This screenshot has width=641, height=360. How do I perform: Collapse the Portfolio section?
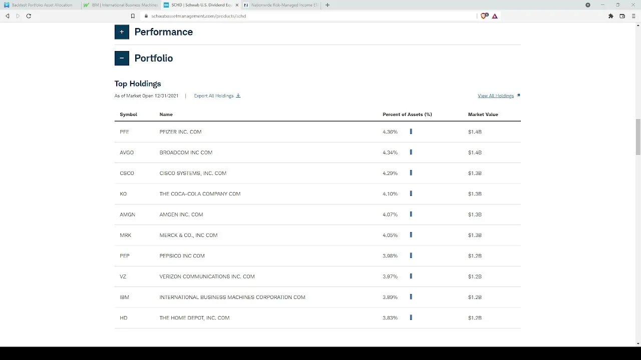(122, 58)
